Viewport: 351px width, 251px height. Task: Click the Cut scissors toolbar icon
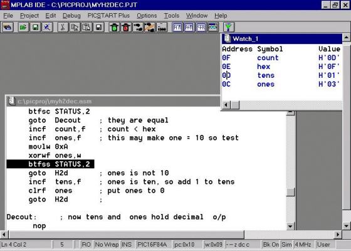tap(63, 28)
